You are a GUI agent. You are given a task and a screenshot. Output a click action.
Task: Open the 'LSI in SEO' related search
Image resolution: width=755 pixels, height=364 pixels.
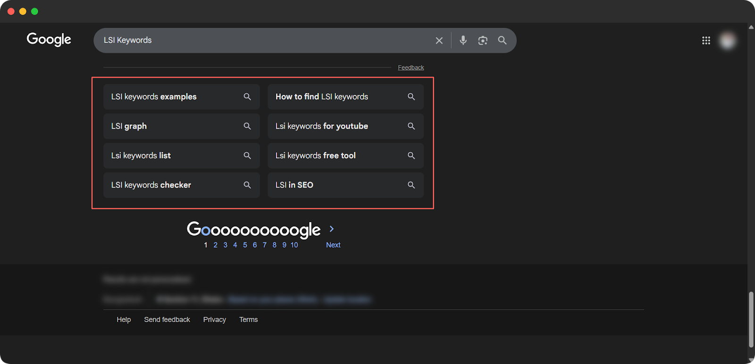pyautogui.click(x=345, y=185)
